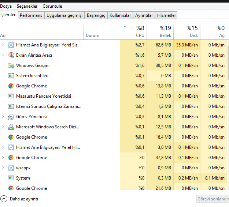Click the 38,5 MB memory value
The image size is (229, 207).
tap(163, 65)
